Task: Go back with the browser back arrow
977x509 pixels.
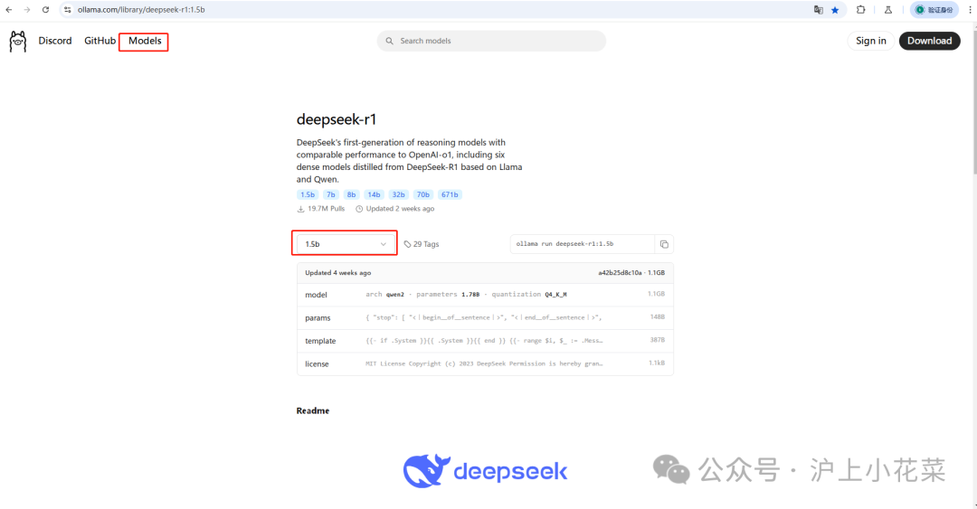Action: click(x=9, y=10)
